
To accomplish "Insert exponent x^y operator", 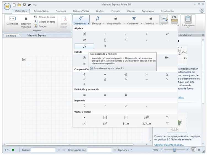I will (167, 34).
